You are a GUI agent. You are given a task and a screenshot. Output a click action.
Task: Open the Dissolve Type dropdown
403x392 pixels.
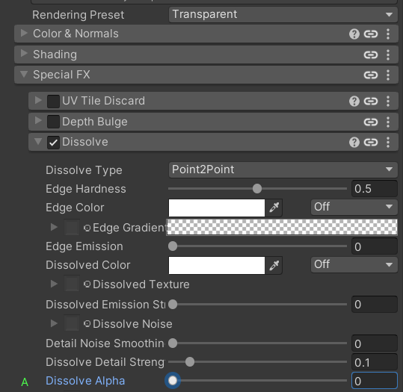click(283, 169)
